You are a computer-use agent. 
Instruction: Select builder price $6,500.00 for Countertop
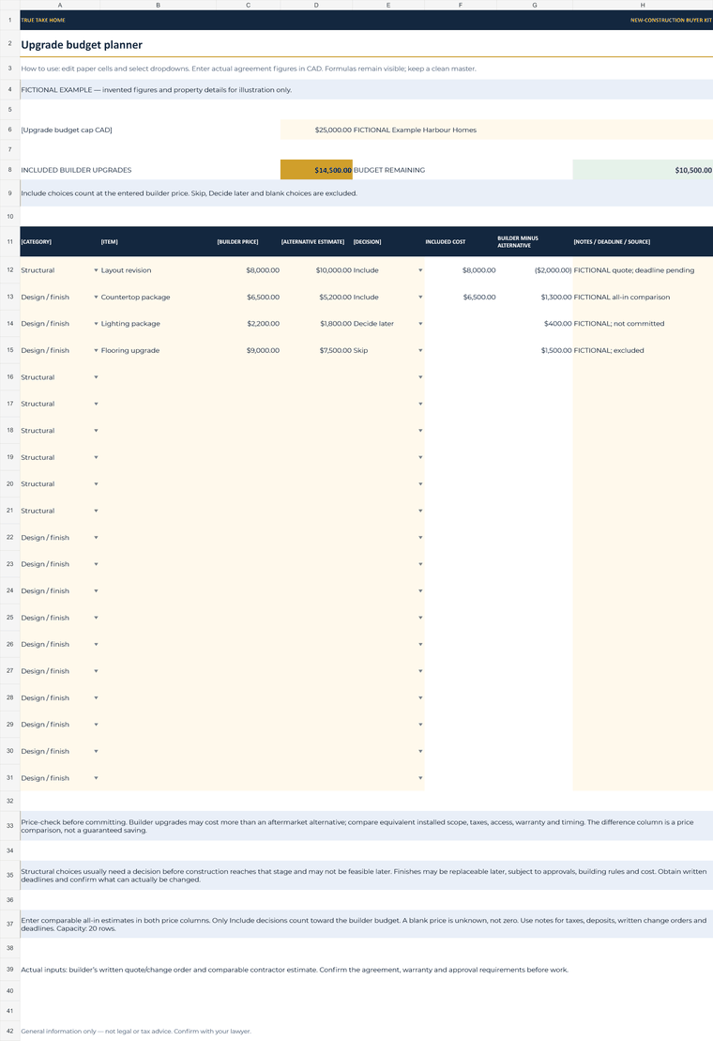[248, 297]
